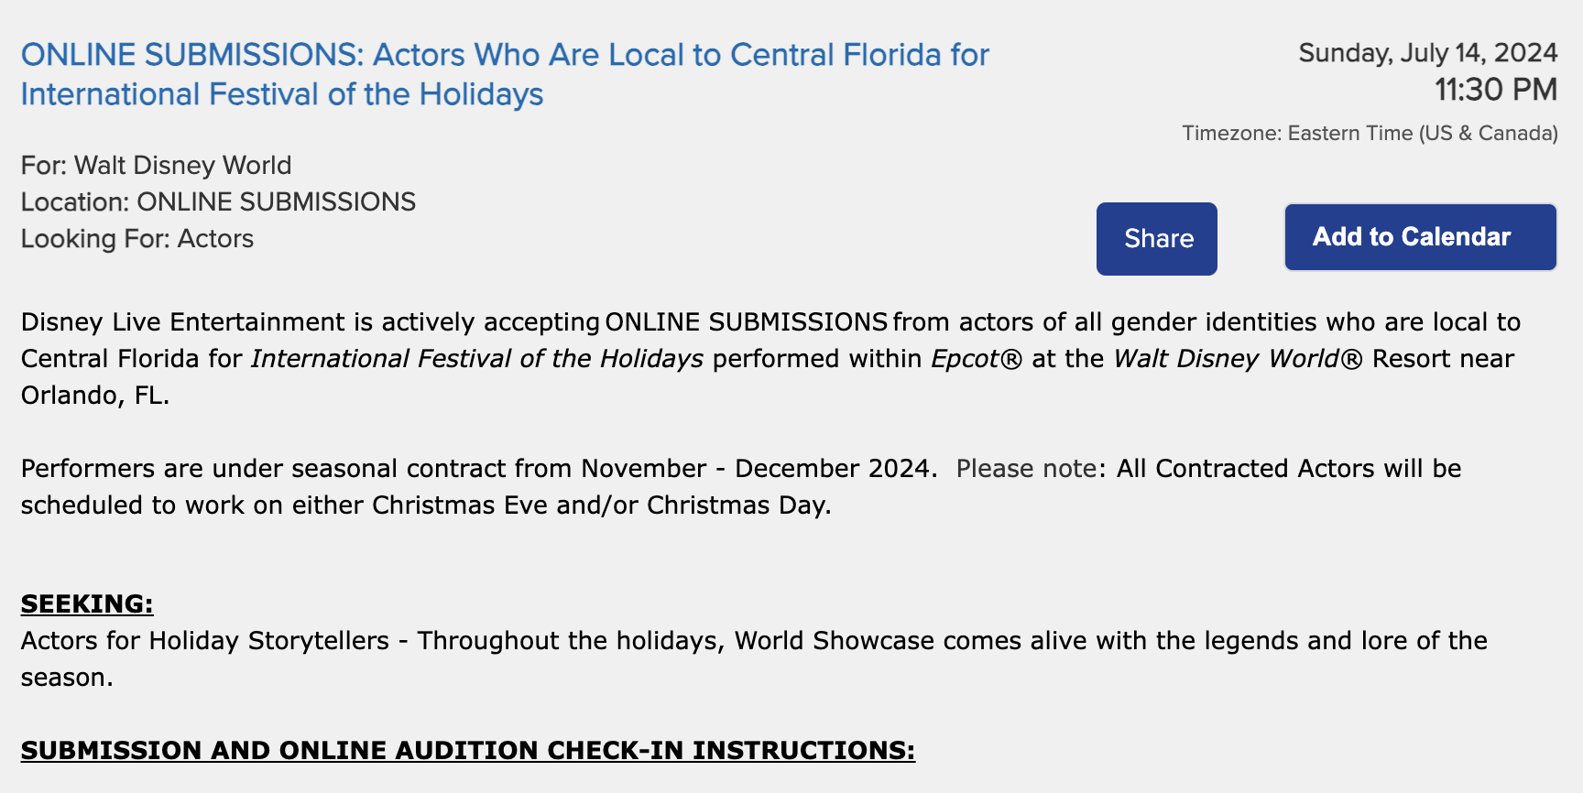Click the SEEKING: heading
The width and height of the screenshot is (1583, 793).
pos(87,604)
